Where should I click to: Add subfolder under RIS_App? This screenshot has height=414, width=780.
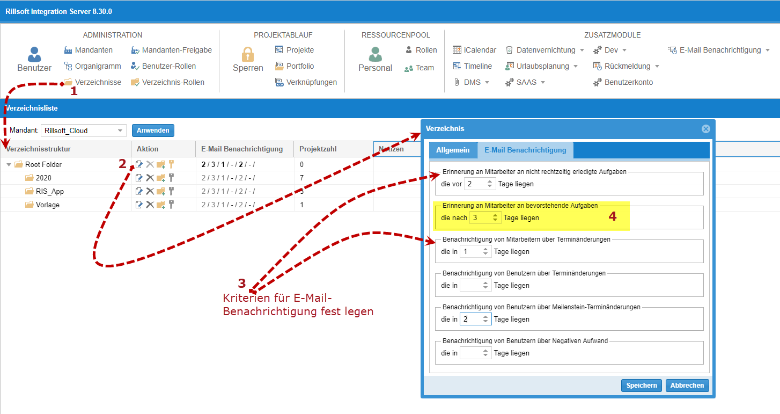click(x=161, y=191)
